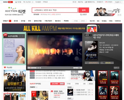Click the red heart trending shows icon
This screenshot has width=124, height=100.
click(5, 67)
